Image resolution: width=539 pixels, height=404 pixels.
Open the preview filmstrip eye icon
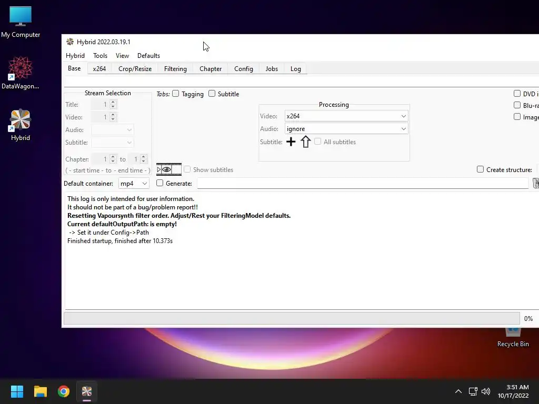tap(169, 169)
